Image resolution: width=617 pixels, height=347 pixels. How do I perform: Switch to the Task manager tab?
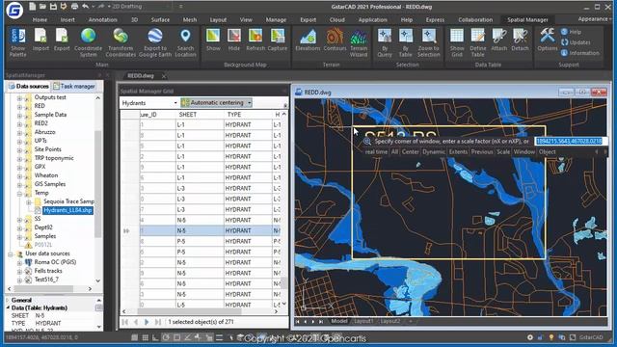[74, 86]
